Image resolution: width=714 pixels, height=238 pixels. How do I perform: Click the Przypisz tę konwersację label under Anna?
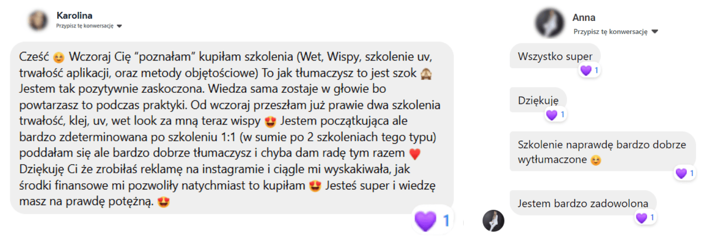pos(611,32)
